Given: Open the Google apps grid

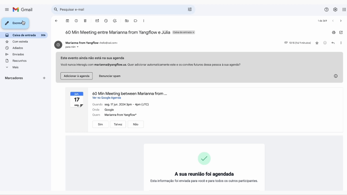Looking at the screenshot, I should coord(344,9).
